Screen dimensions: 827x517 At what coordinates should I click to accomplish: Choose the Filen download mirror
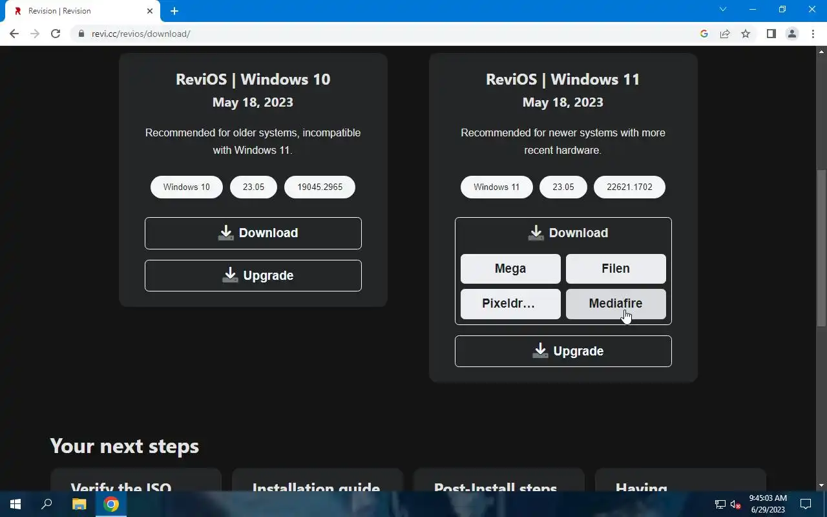(x=616, y=269)
